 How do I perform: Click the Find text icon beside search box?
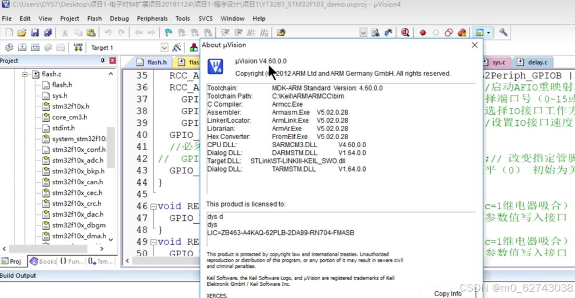(375, 32)
